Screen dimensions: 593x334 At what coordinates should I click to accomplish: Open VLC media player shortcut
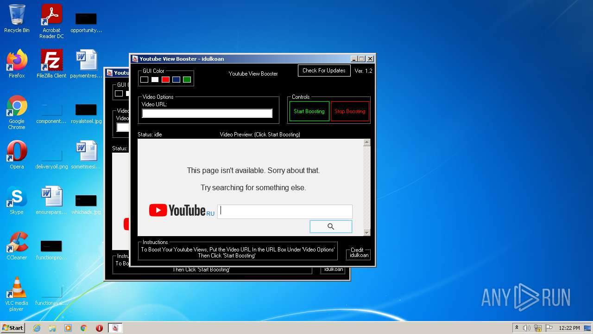(17, 294)
